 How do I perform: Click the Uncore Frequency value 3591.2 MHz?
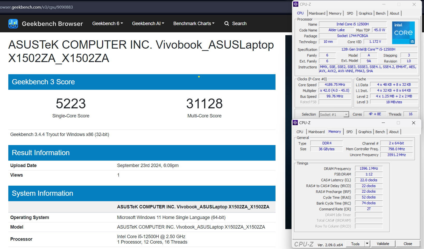click(396, 155)
